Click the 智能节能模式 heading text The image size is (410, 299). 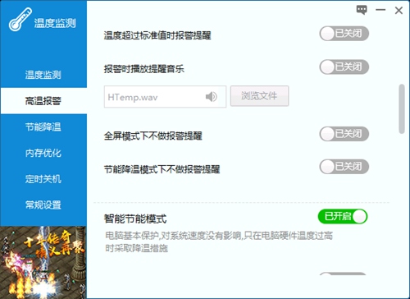pos(135,218)
